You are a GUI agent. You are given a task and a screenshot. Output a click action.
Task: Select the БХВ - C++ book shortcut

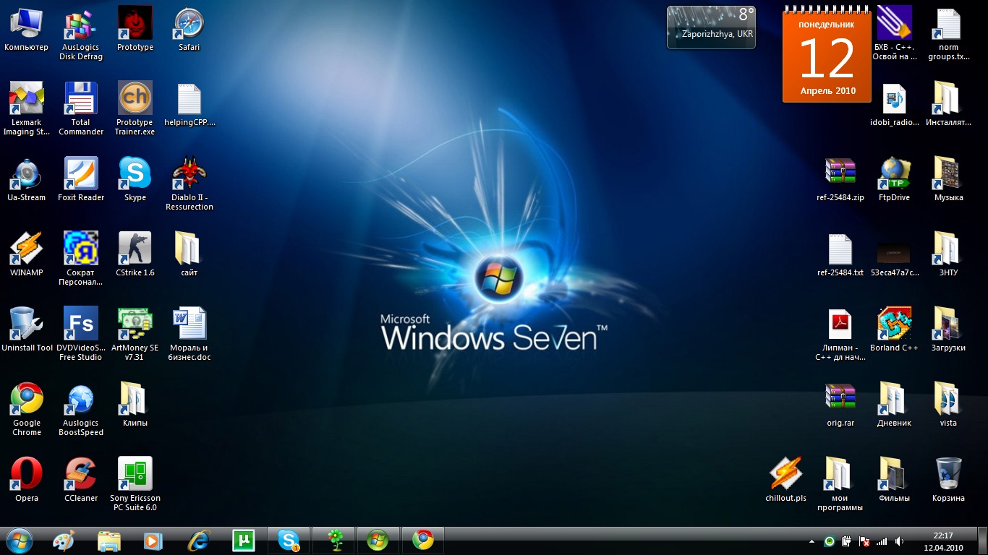(x=895, y=34)
